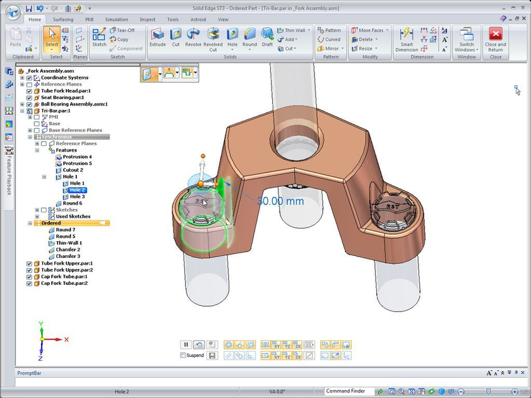Select Protrusion 4 in feature tree
This screenshot has width=531, height=398.
point(76,157)
